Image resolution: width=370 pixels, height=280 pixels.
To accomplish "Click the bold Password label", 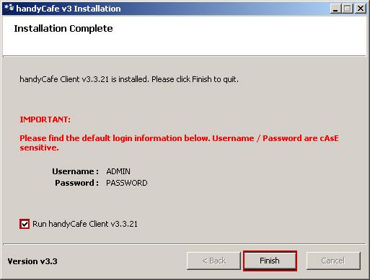I will tap(76, 183).
